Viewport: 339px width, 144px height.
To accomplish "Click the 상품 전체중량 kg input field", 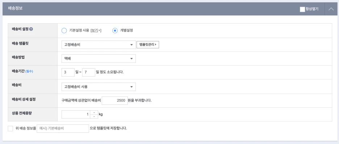I will (x=76, y=114).
